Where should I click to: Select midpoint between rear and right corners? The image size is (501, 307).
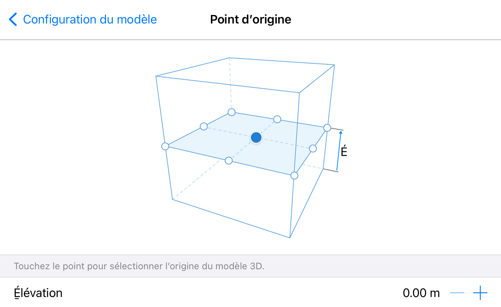click(277, 119)
